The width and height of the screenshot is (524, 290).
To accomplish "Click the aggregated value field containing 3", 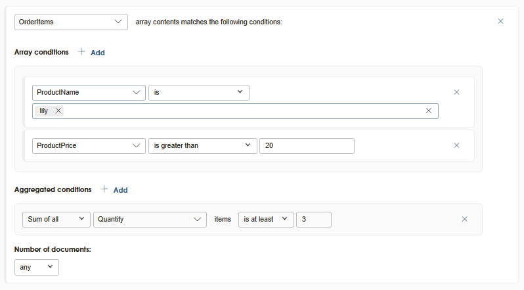I will [313, 219].
